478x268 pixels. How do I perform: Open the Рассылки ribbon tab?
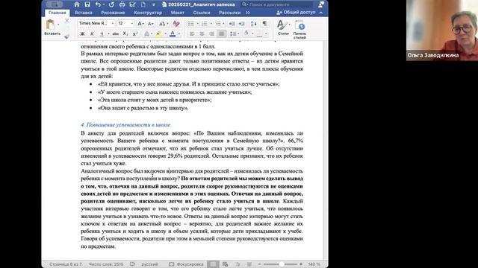(229, 13)
